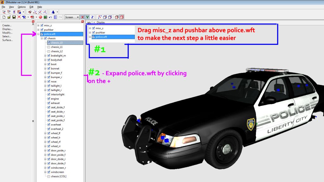This screenshot has width=324, height=182.
Task: Click the Import icon with blue arrow
Action: click(24, 17)
